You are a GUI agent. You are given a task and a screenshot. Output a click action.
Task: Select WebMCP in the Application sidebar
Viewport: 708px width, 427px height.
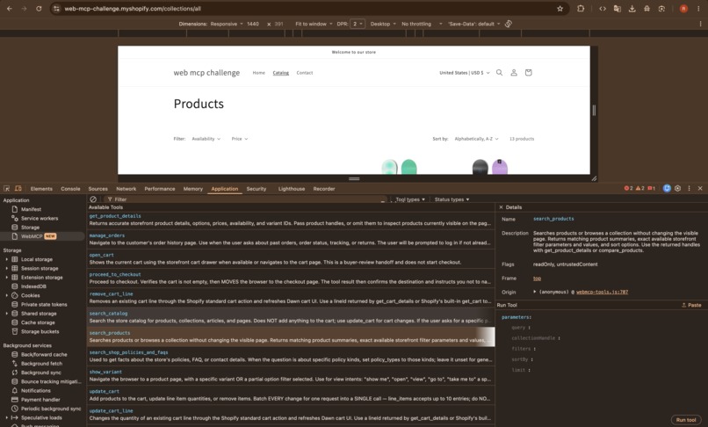pyautogui.click(x=31, y=236)
